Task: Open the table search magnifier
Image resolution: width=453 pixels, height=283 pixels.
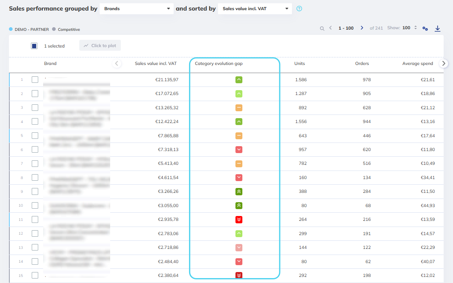Action: click(x=322, y=28)
